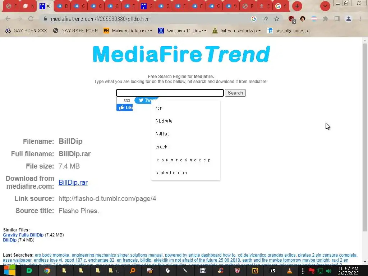Select the 'криптоблокер' suggestion
This screenshot has height=276, width=368.
186,160
